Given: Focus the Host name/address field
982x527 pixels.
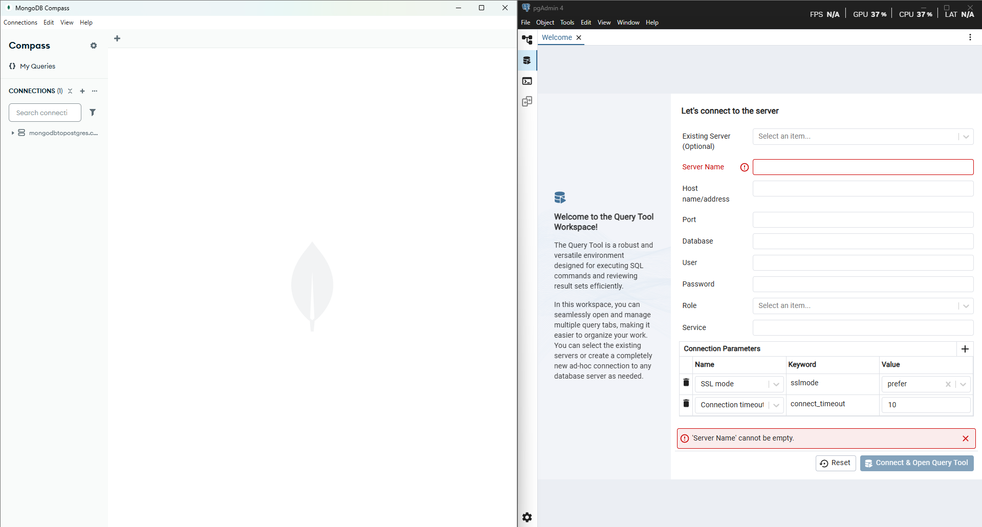Looking at the screenshot, I should 863,189.
